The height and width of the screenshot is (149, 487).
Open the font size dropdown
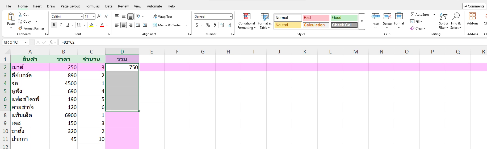click(94, 16)
